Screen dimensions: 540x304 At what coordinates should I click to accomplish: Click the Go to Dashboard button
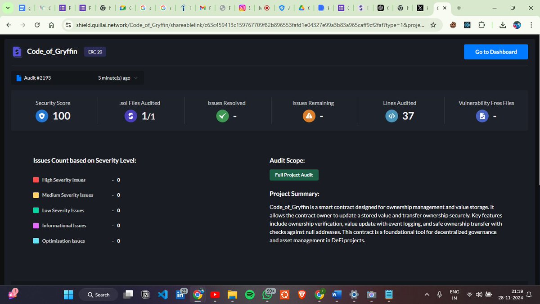[496, 52]
